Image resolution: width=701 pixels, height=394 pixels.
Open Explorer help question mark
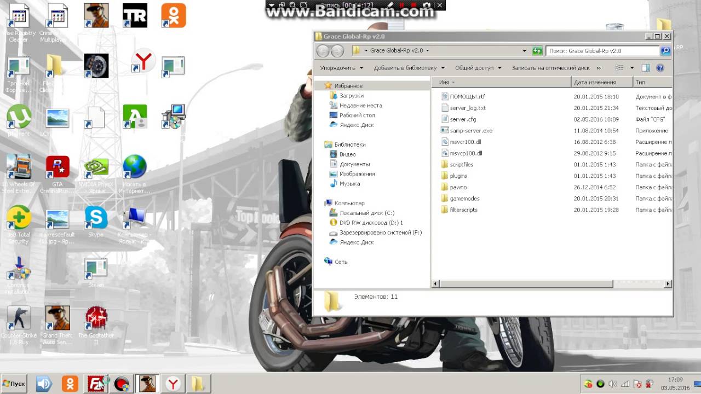point(660,68)
